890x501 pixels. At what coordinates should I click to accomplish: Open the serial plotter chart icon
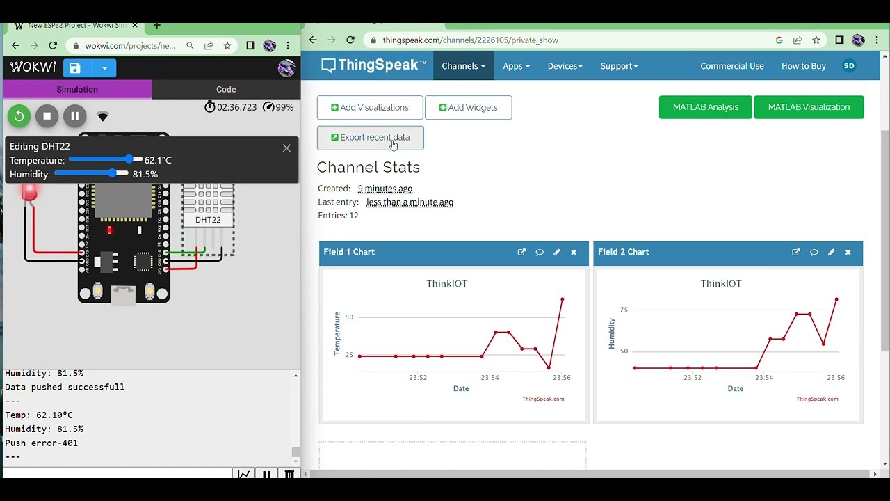pos(244,475)
